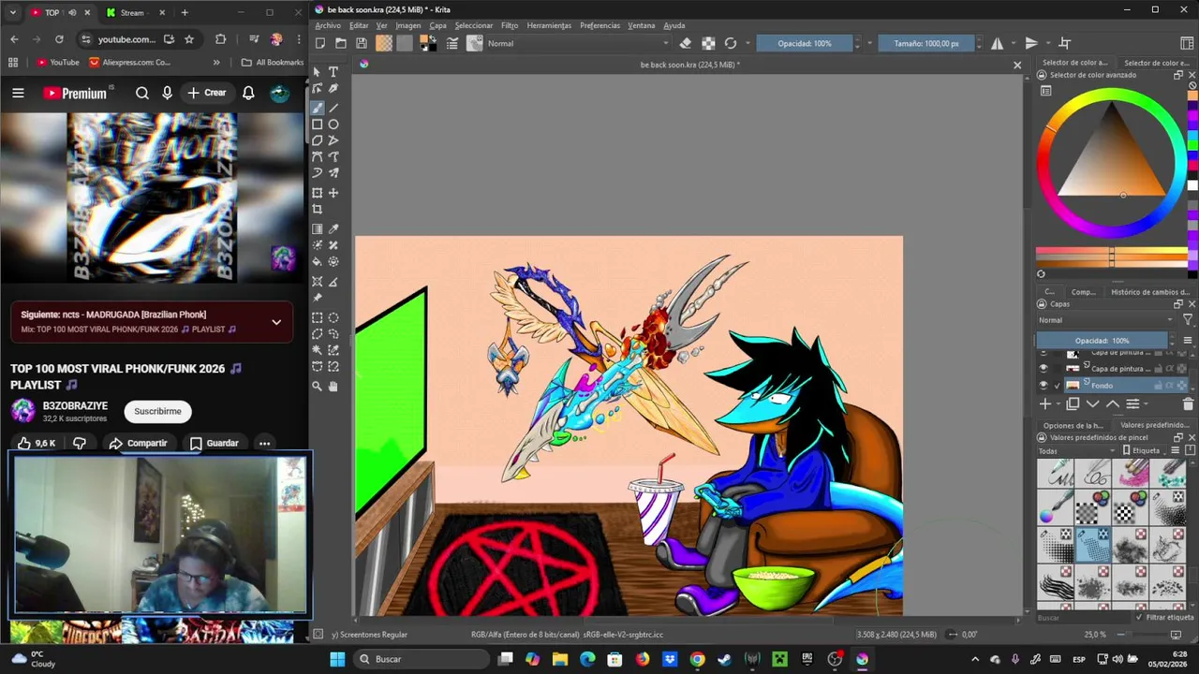Select the Move tool
This screenshot has height=674, width=1199.
coord(333,193)
